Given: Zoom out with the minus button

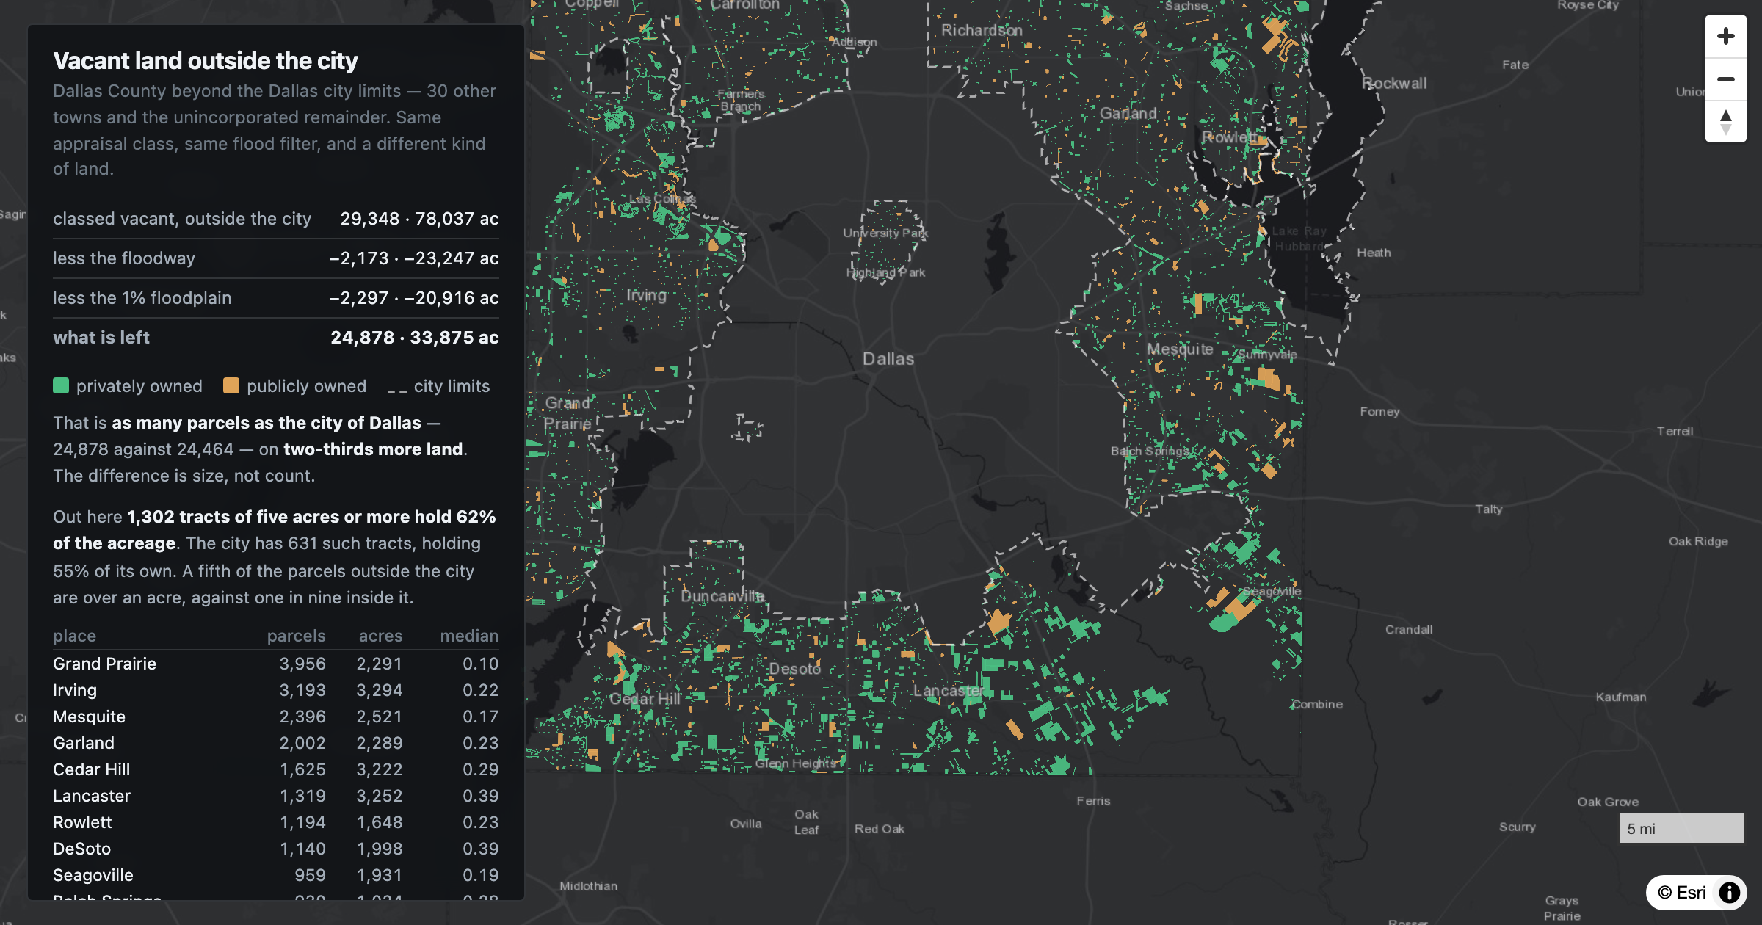Looking at the screenshot, I should (x=1726, y=79).
